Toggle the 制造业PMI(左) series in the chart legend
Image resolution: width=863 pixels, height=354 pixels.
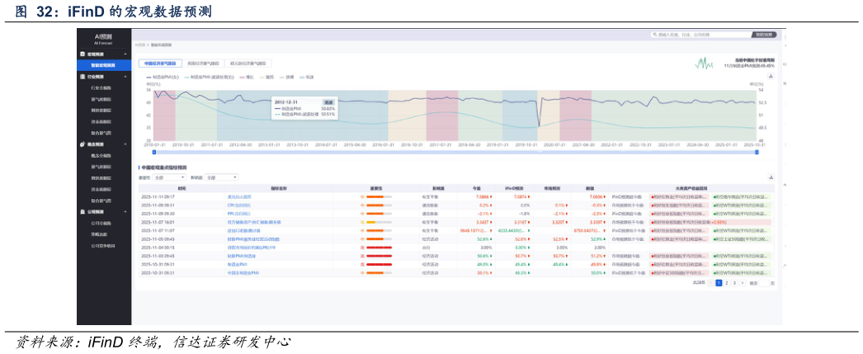click(163, 77)
